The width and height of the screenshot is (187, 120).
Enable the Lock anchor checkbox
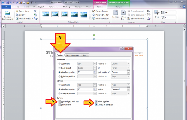[60, 105]
